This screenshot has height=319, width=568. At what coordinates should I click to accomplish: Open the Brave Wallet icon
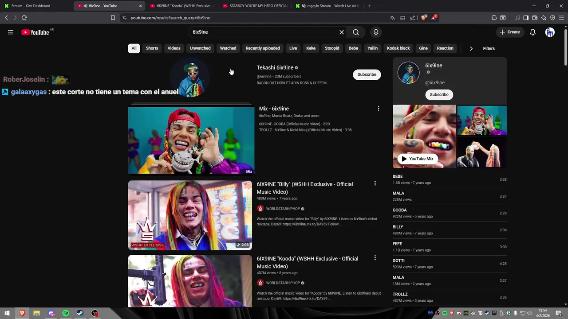535,18
